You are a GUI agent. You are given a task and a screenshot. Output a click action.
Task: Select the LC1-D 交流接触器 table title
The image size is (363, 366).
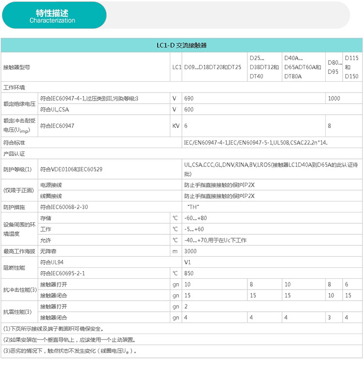point(181,46)
